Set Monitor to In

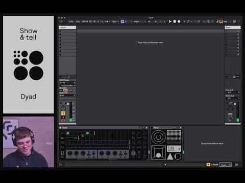click(x=61, y=90)
